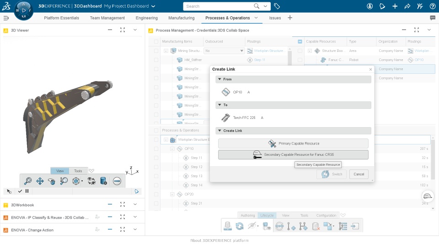Open the Team Management tab
Viewport: 439px width, 246px height.
coord(107,18)
